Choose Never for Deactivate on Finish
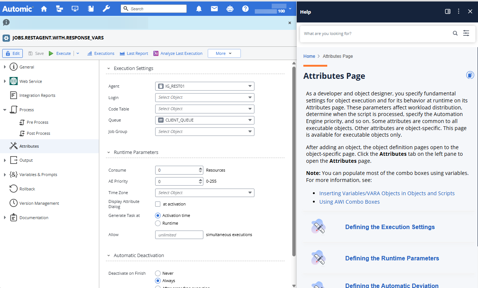The width and height of the screenshot is (478, 288). click(158, 273)
